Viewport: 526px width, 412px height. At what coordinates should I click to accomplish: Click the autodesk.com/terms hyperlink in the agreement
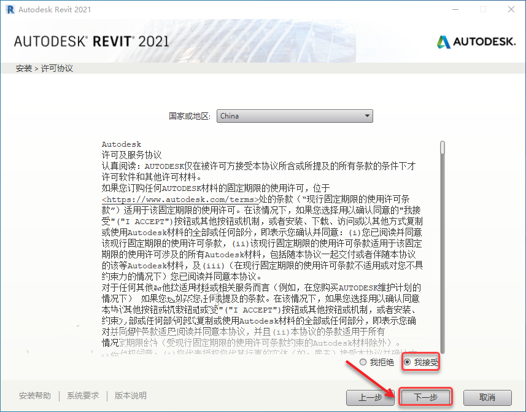(180, 200)
